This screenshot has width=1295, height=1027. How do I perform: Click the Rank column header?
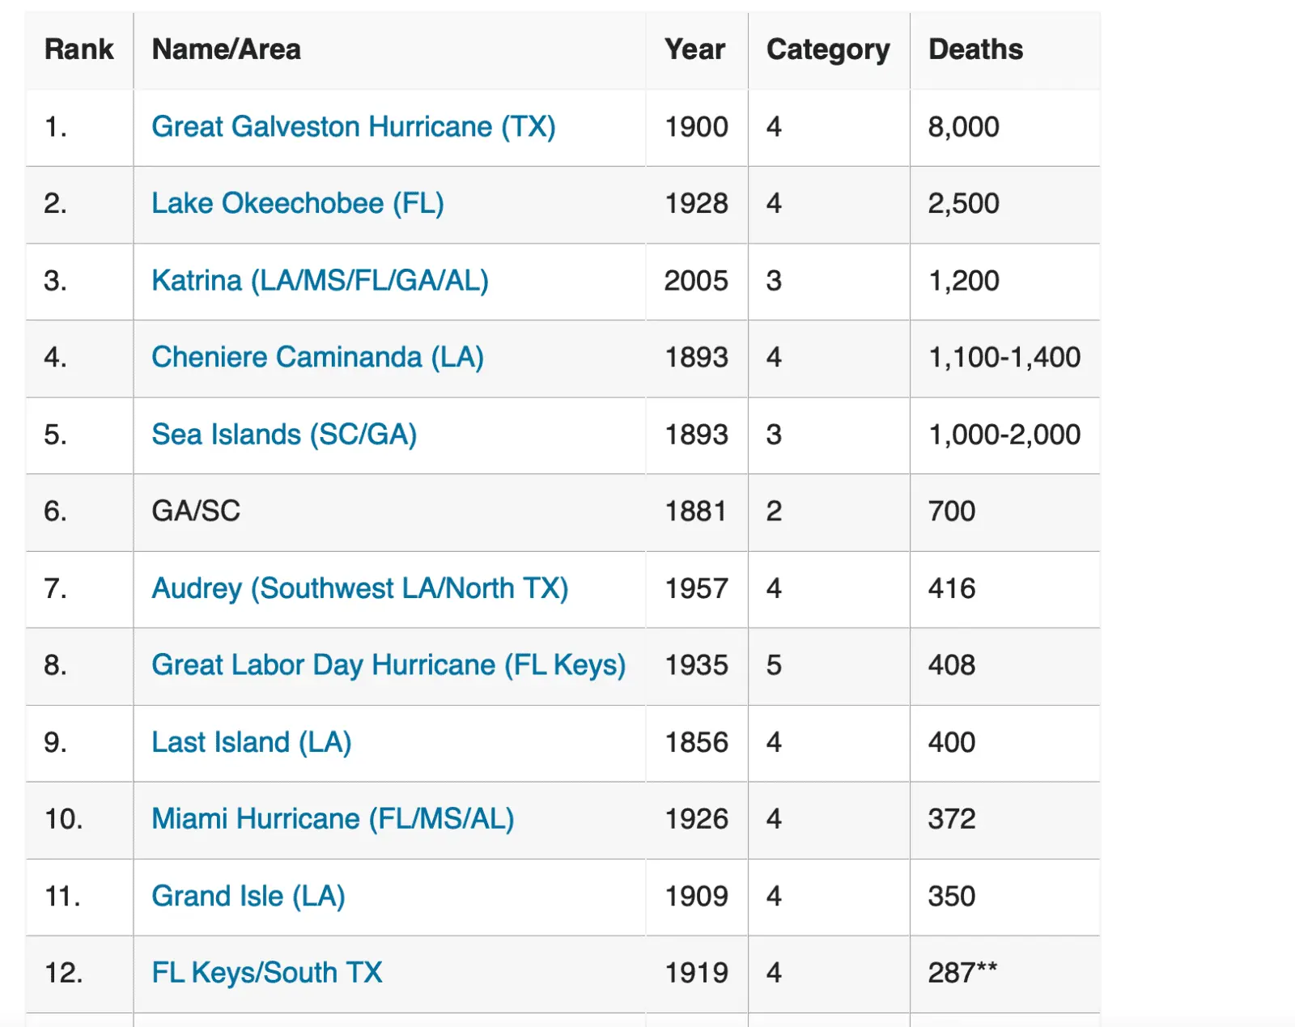[79, 49]
